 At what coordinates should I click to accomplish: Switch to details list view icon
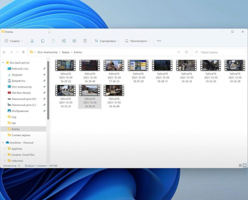coord(240,165)
